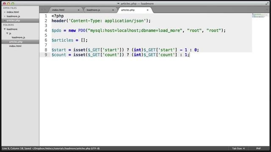Open tab list dropdown arrow
The height and width of the screenshot is (152, 271).
pos(267,10)
